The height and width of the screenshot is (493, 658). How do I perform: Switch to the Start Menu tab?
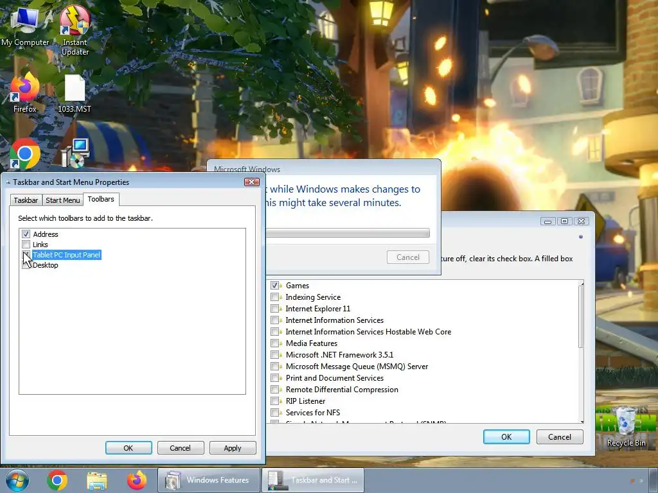pos(62,200)
